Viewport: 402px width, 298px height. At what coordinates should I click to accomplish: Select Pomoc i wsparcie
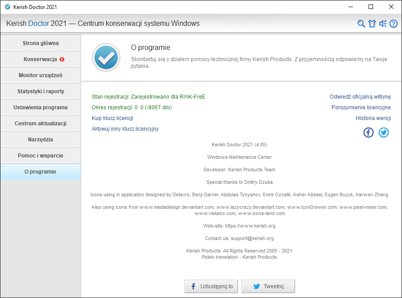41,156
